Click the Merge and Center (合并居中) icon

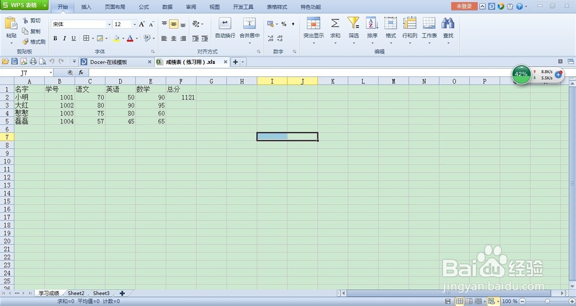(249, 24)
